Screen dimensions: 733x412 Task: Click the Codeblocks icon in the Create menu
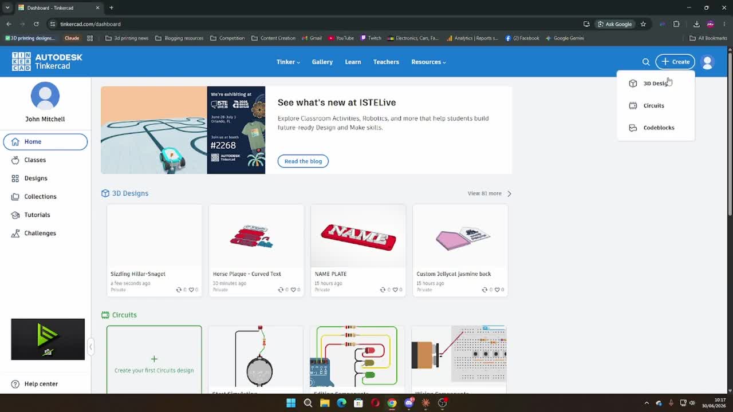(633, 128)
